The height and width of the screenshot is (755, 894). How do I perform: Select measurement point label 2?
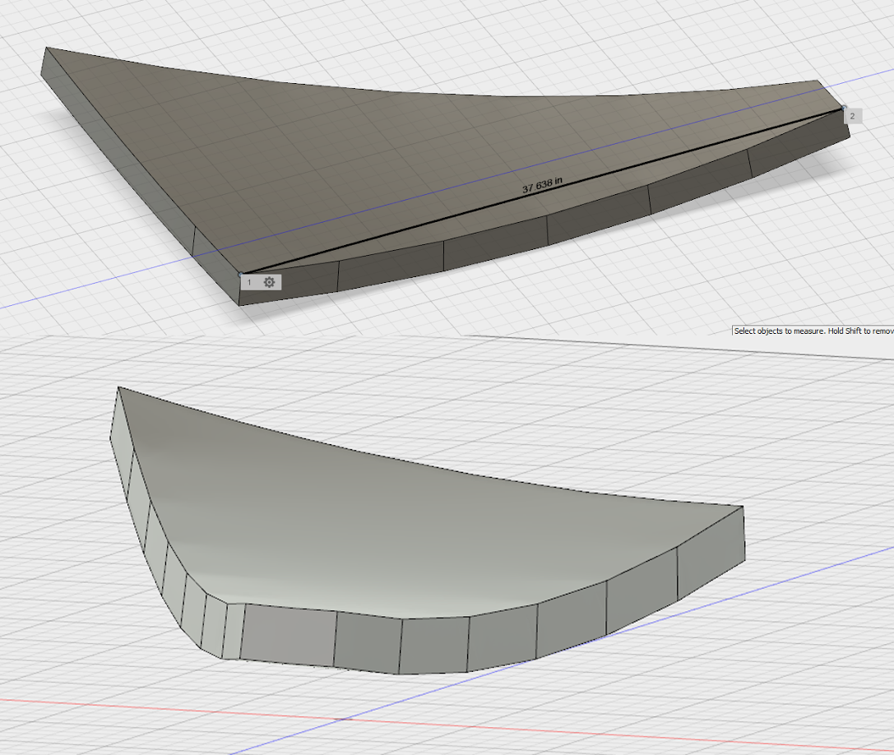pos(852,116)
